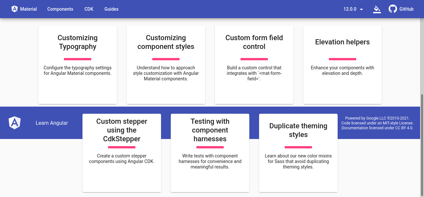
Task: Select Guides in the navigation bar
Action: pos(111,9)
